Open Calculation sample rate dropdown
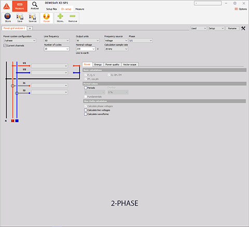Screen dimensions: 249x227 tap(116, 49)
